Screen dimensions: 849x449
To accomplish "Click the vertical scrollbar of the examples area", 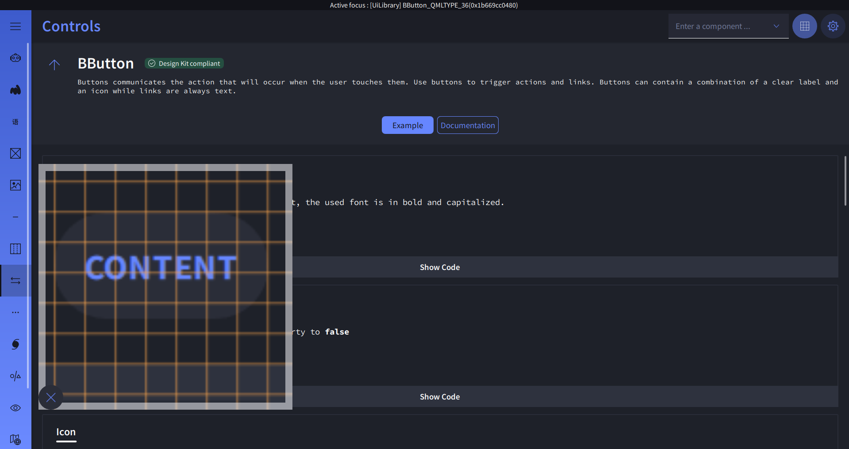I will click(845, 180).
